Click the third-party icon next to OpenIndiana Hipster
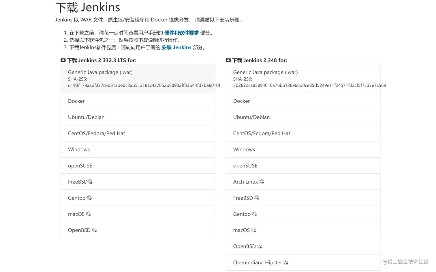Screen dimensions: 436x272 [x=286, y=262]
